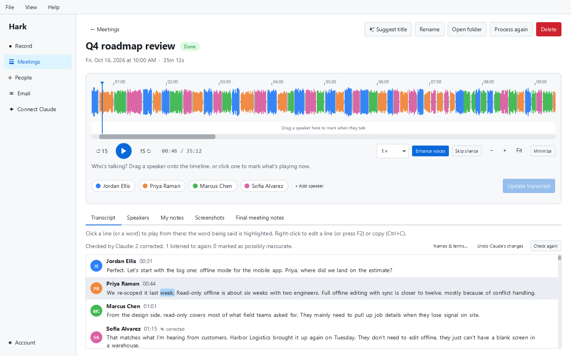Click Priya Raman PR avatar in transcript

click(x=96, y=288)
